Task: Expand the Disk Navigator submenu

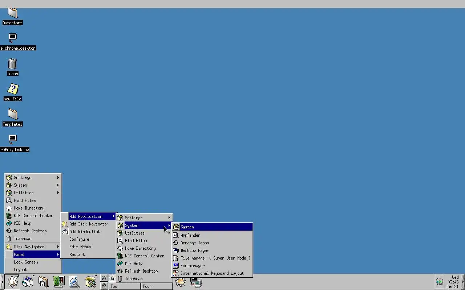Action: [33, 247]
